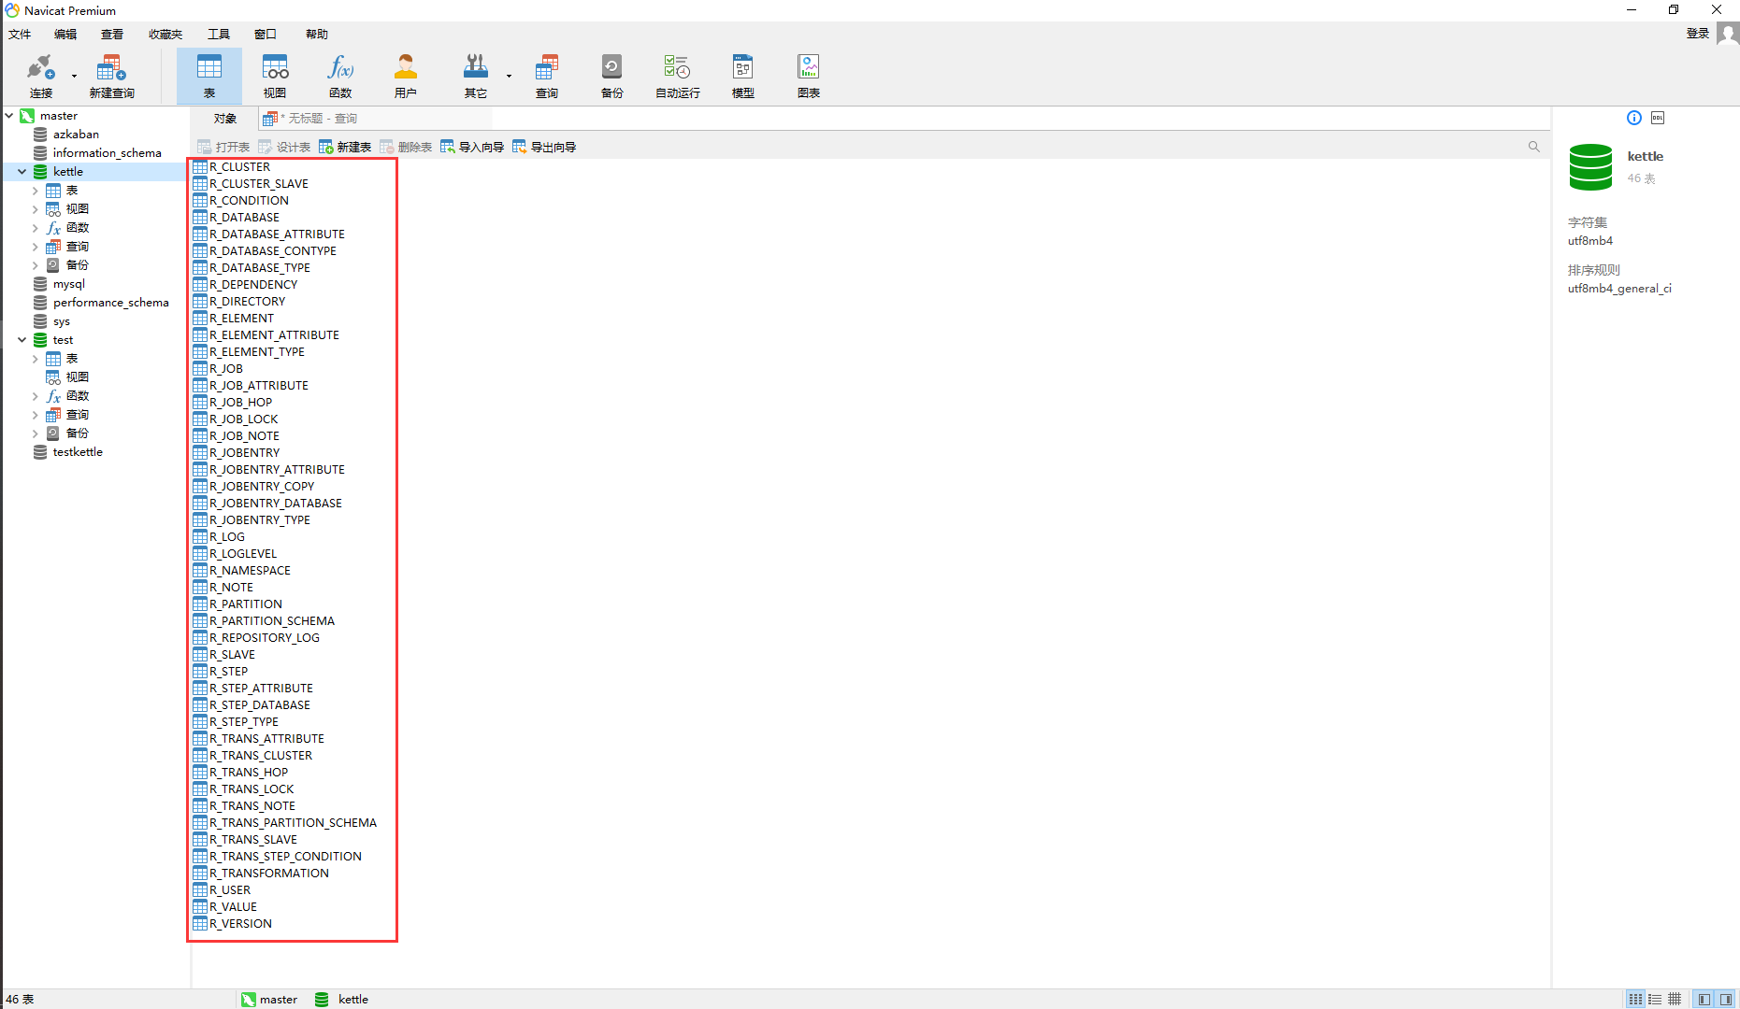The height and width of the screenshot is (1009, 1740).
Task: Collapse the master connection tree node
Action: click(9, 116)
